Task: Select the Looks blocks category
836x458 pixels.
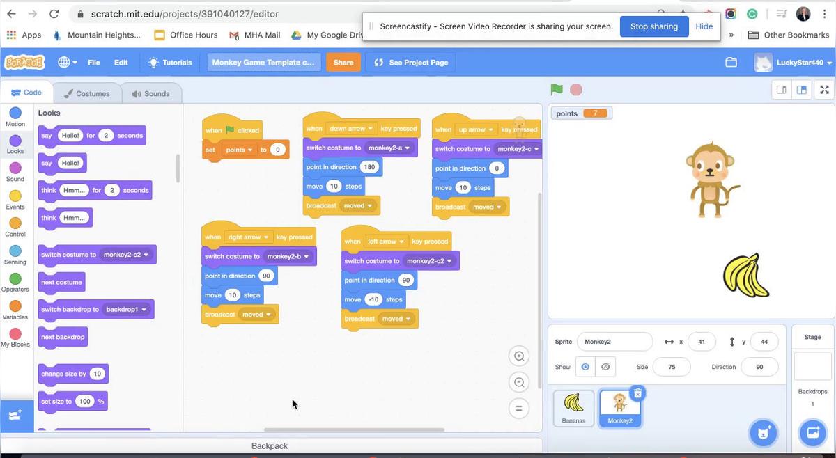Action: click(x=15, y=144)
